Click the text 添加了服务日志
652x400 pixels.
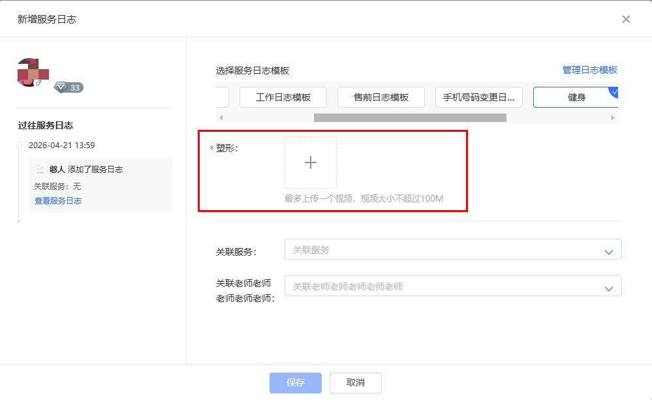click(95, 169)
